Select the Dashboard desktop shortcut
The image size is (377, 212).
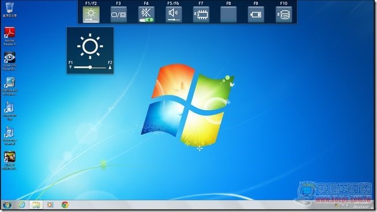(10, 86)
